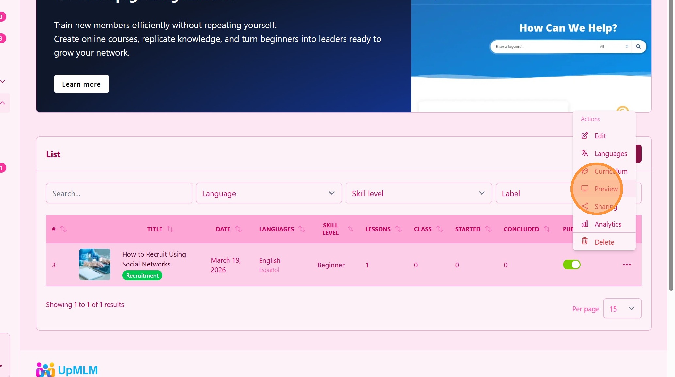The image size is (675, 377).
Task: Open the Language filter dropdown
Action: point(269,193)
